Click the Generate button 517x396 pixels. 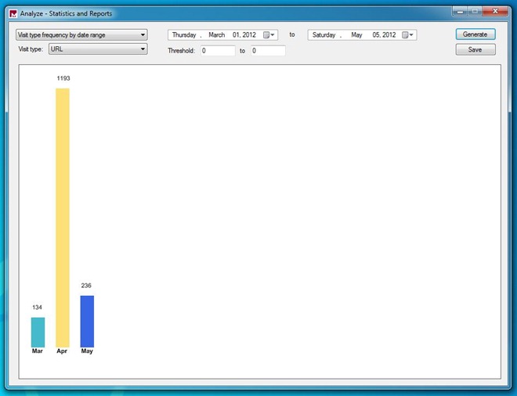click(475, 34)
